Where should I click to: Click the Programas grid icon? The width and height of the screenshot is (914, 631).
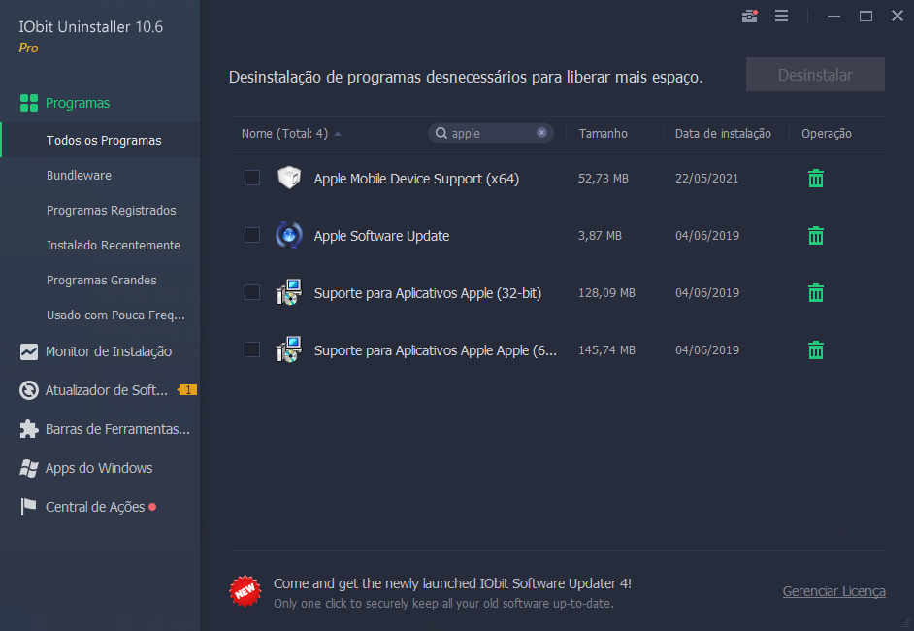point(28,103)
